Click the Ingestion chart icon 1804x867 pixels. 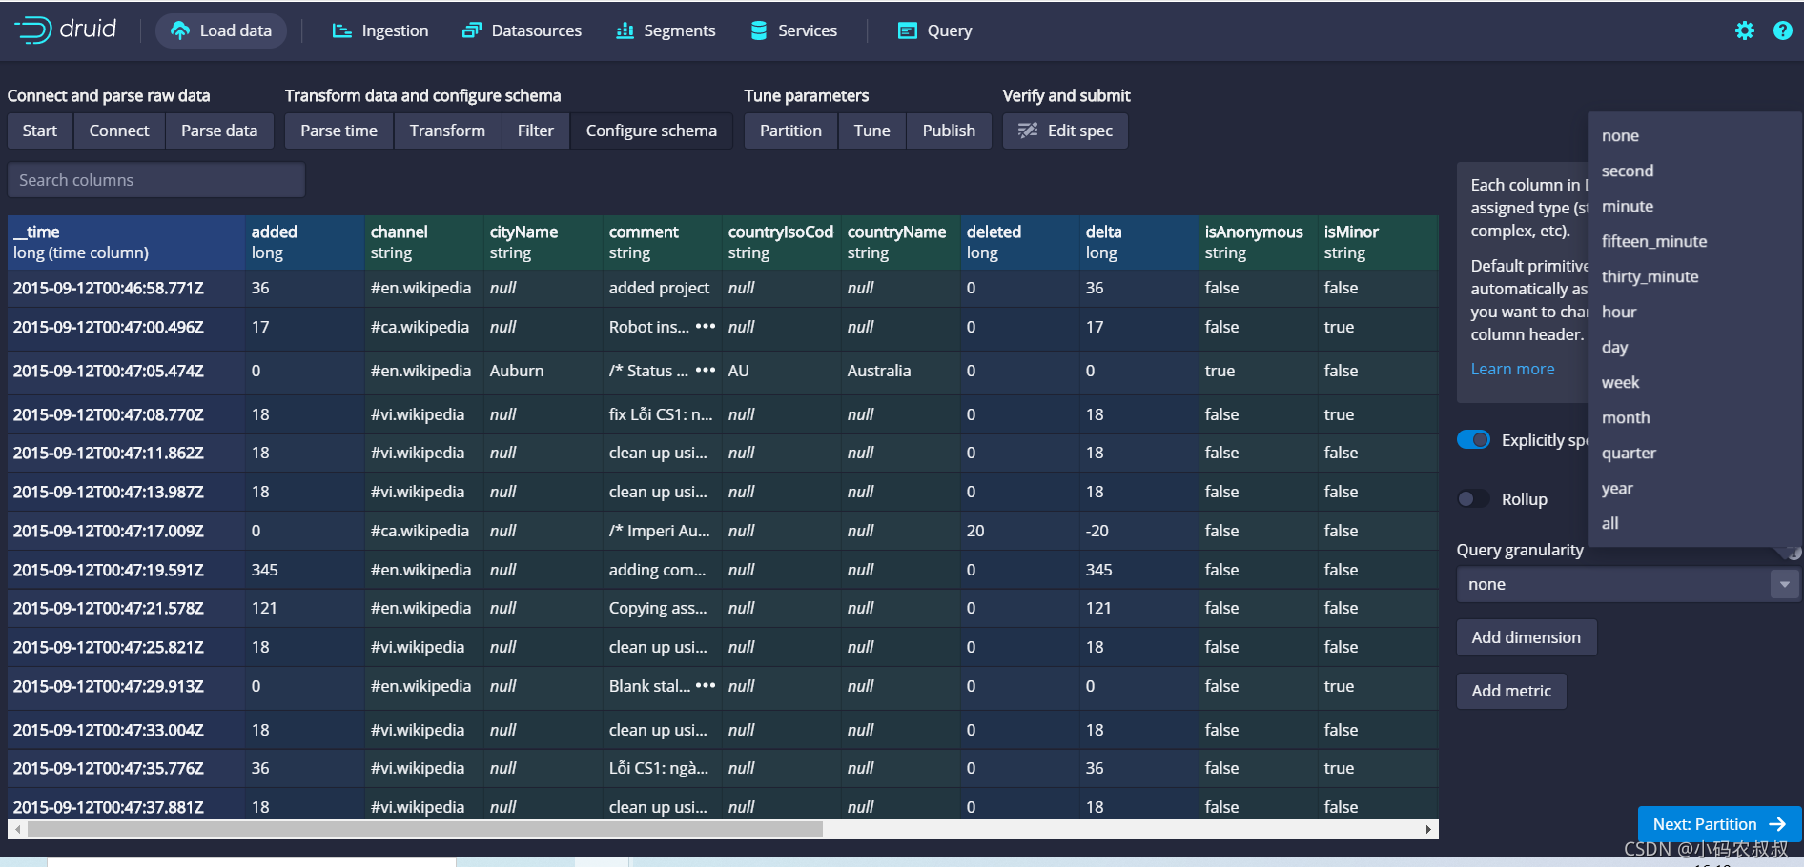(x=341, y=30)
